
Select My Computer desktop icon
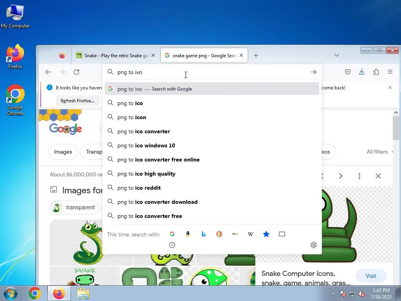point(15,16)
